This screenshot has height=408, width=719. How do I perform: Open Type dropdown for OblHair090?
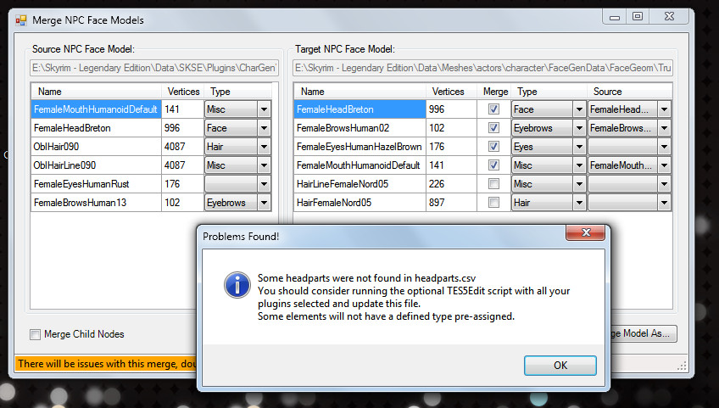pos(264,147)
